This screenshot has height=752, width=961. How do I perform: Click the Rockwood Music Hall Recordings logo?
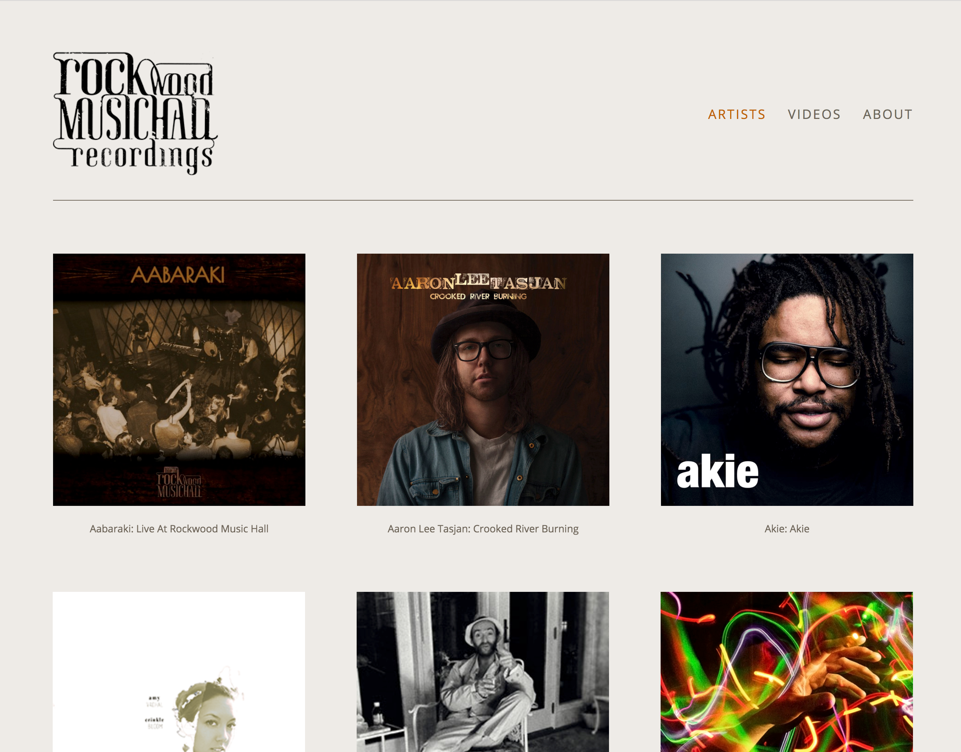(135, 114)
